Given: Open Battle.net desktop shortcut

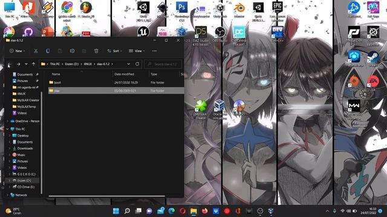Looking at the screenshot, I should point(354,10).
